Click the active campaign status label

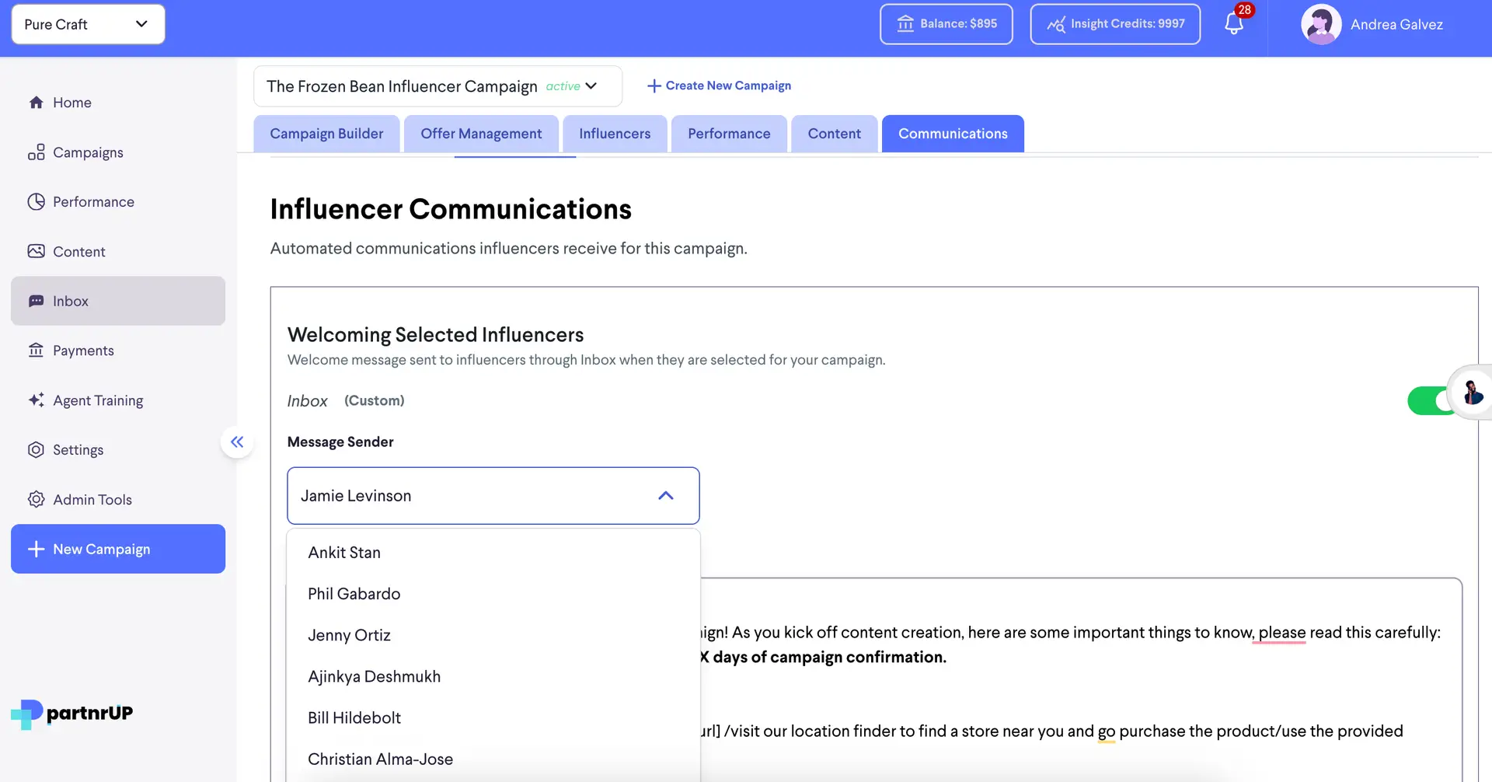[563, 86]
